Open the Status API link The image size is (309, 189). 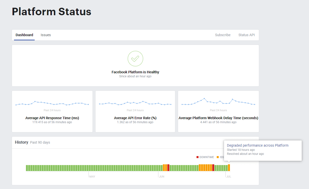pyautogui.click(x=246, y=35)
